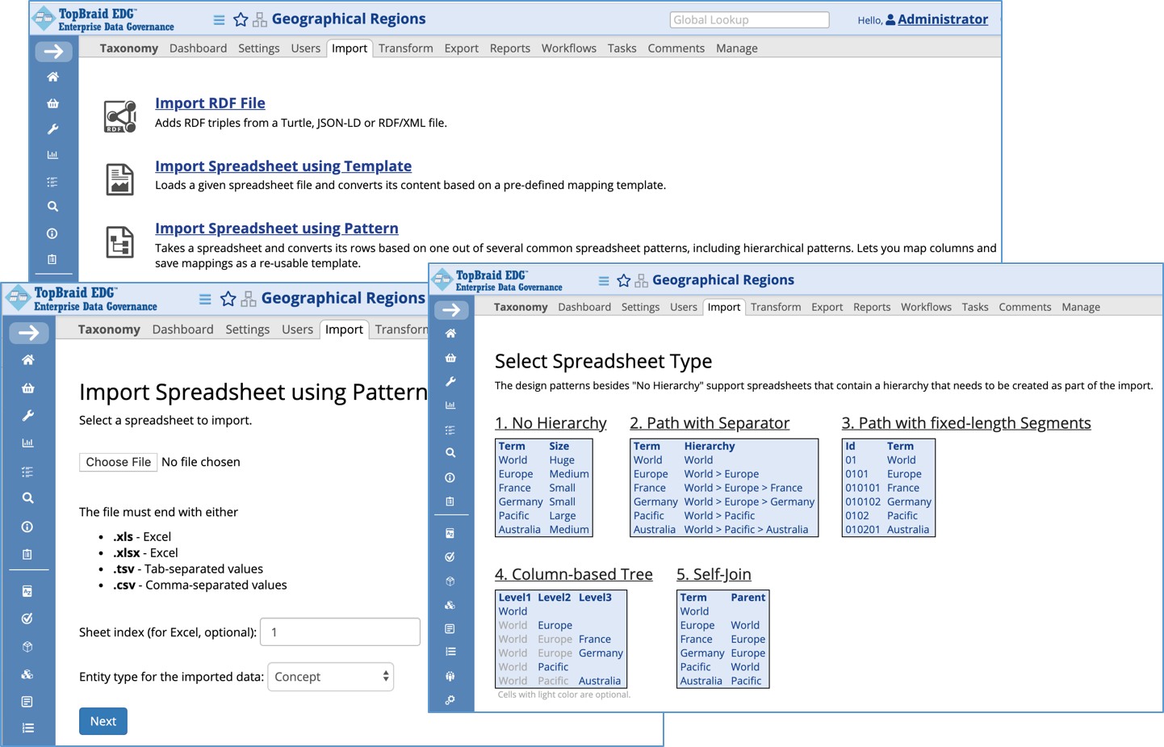This screenshot has height=747, width=1164.
Task: Switch to Export tab in top window
Action: 461,48
